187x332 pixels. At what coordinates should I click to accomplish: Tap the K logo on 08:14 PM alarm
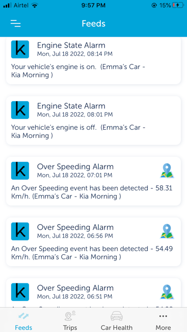(20, 49)
